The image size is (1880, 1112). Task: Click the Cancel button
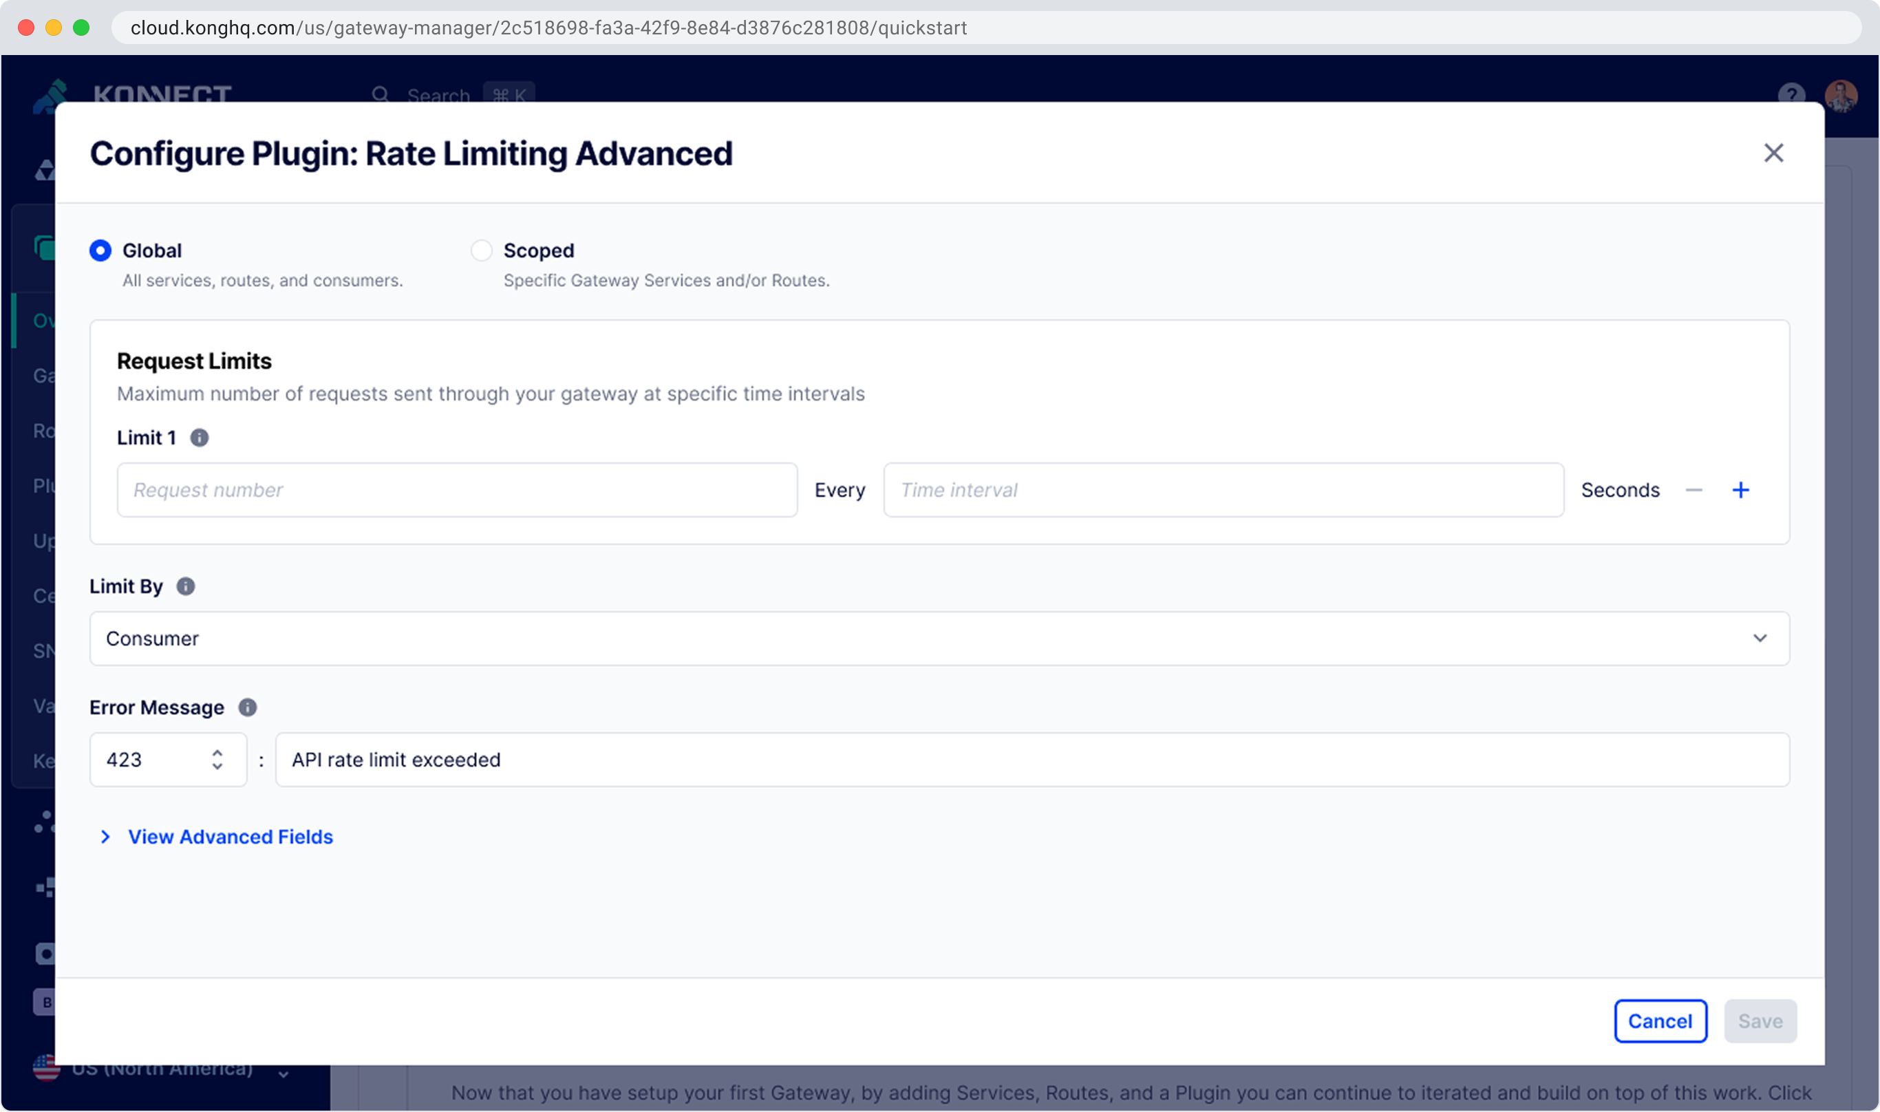1660,1020
